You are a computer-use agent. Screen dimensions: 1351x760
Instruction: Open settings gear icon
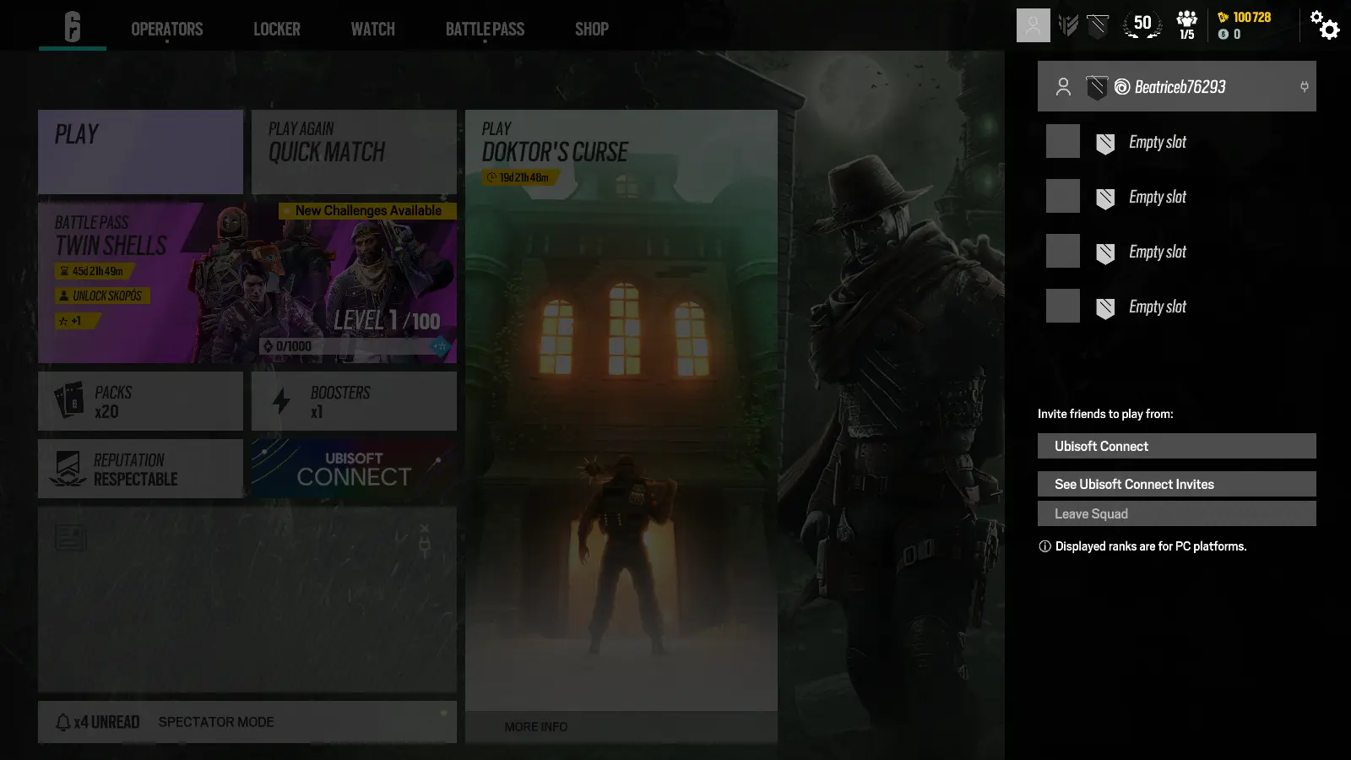(1325, 25)
